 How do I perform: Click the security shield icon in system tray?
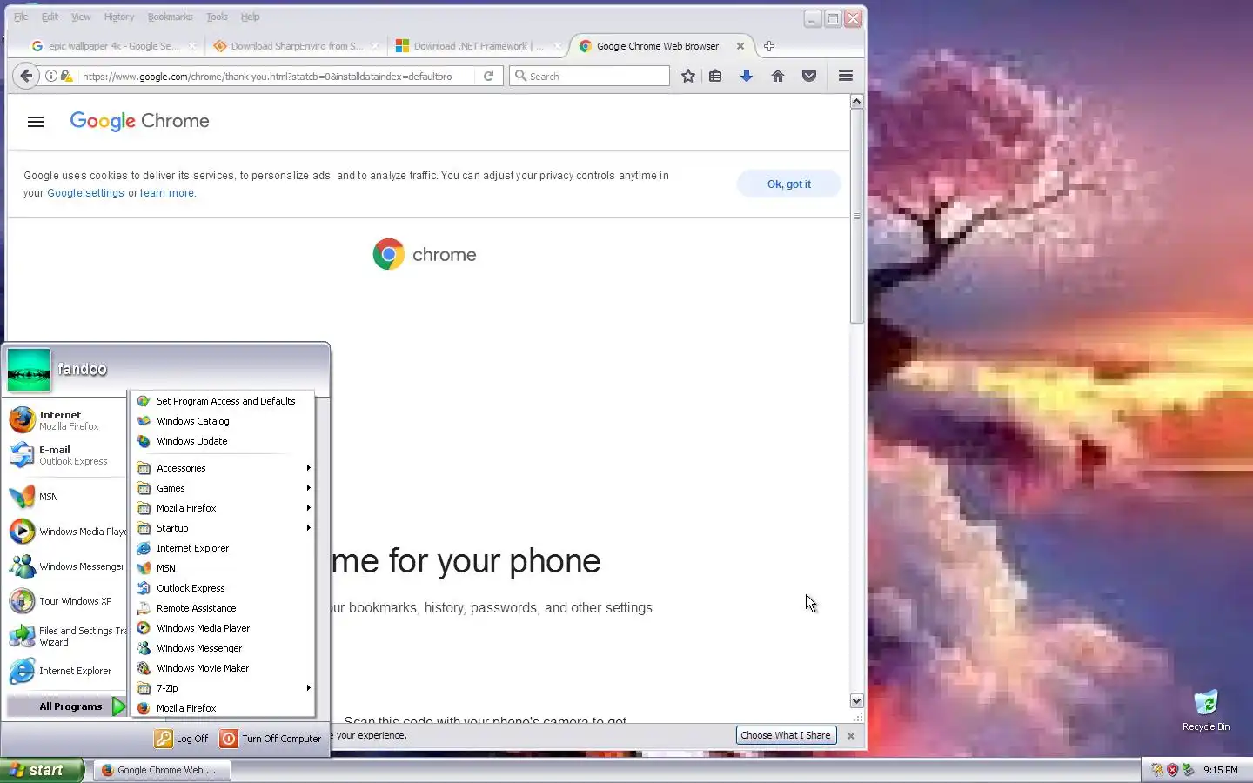click(x=1172, y=770)
